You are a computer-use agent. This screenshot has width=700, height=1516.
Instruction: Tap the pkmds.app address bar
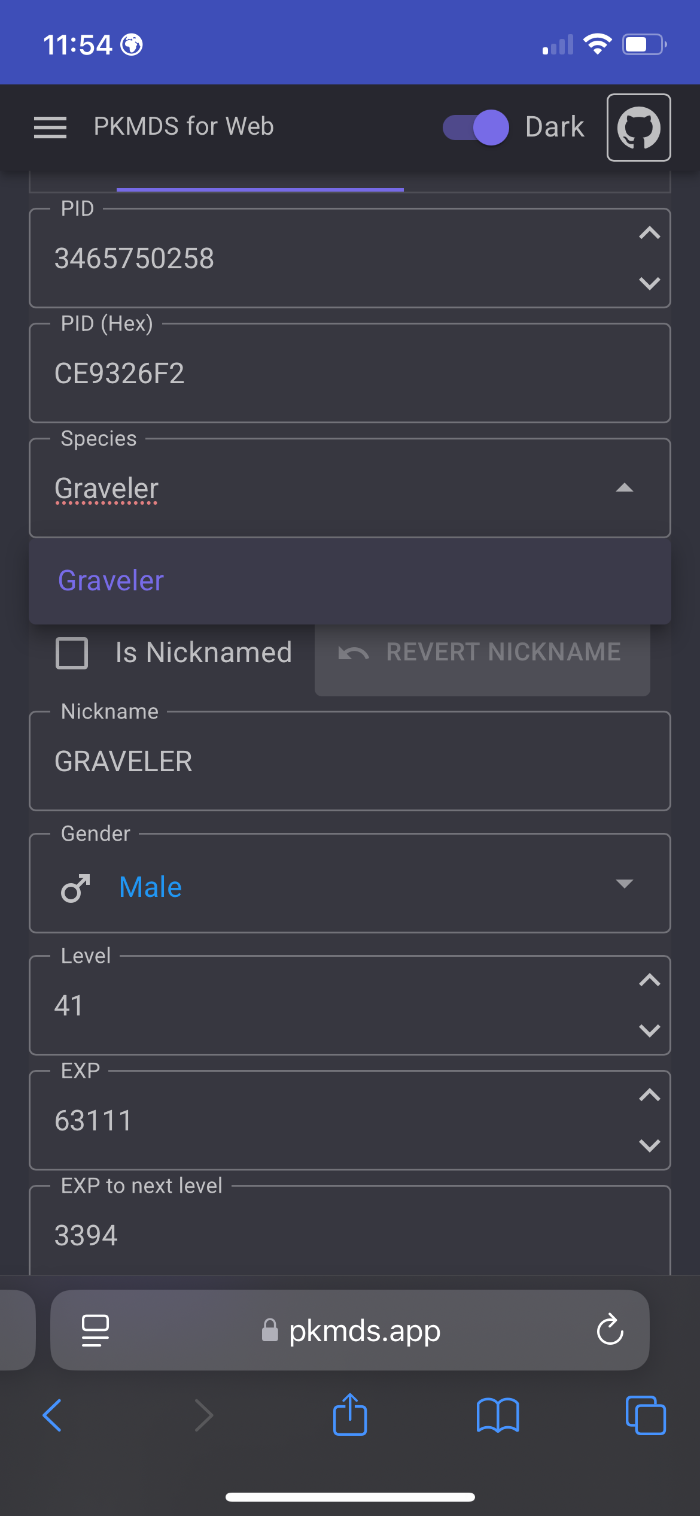pyautogui.click(x=364, y=1330)
